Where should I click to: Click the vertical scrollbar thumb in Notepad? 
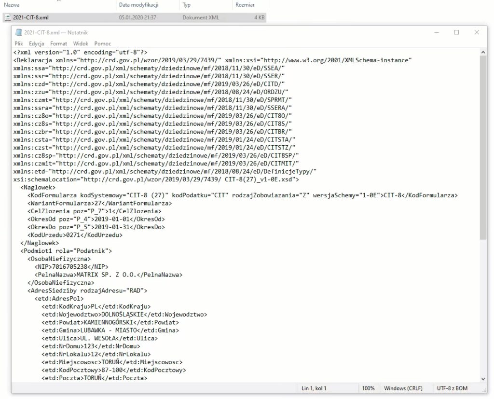pos(483,145)
